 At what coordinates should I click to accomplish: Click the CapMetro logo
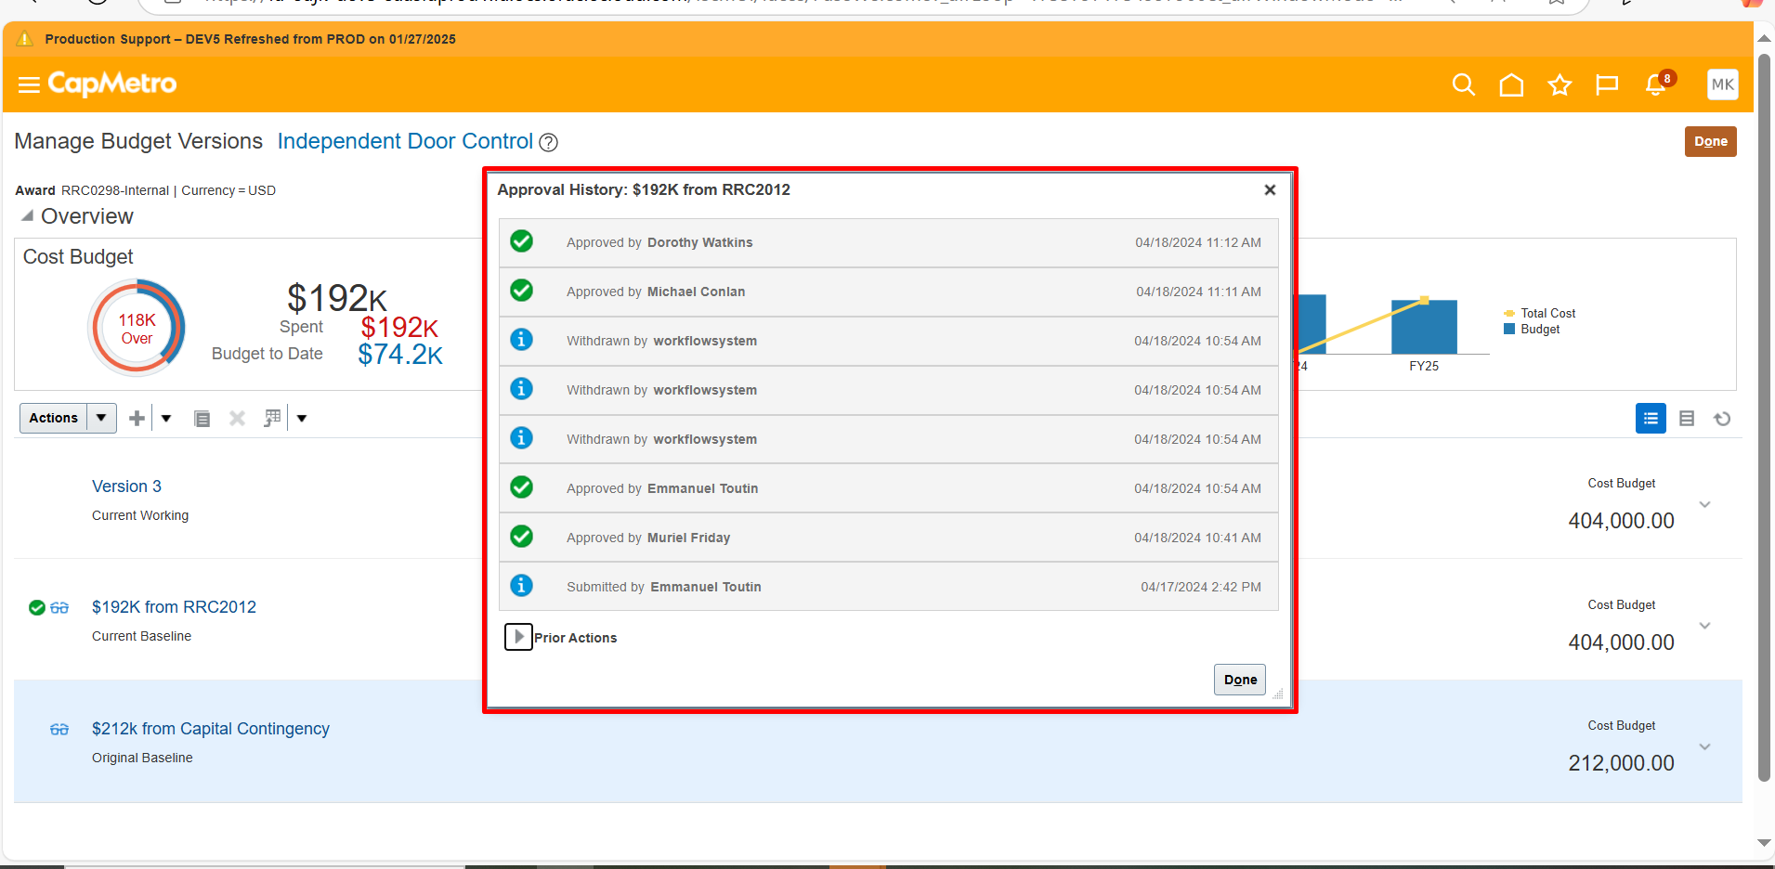pyautogui.click(x=111, y=84)
